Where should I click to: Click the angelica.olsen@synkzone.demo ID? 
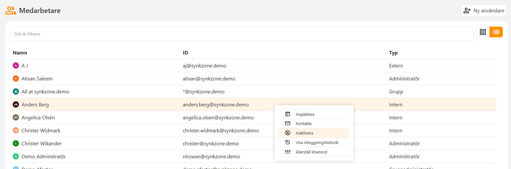click(x=218, y=117)
